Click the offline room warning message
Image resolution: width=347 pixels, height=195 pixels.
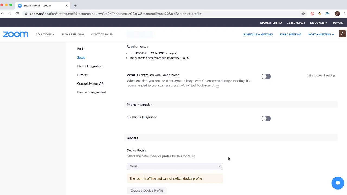tap(175, 179)
